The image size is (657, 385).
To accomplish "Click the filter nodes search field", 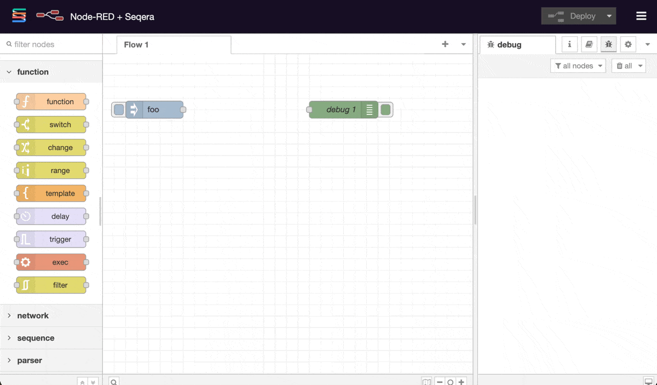I will click(x=49, y=44).
